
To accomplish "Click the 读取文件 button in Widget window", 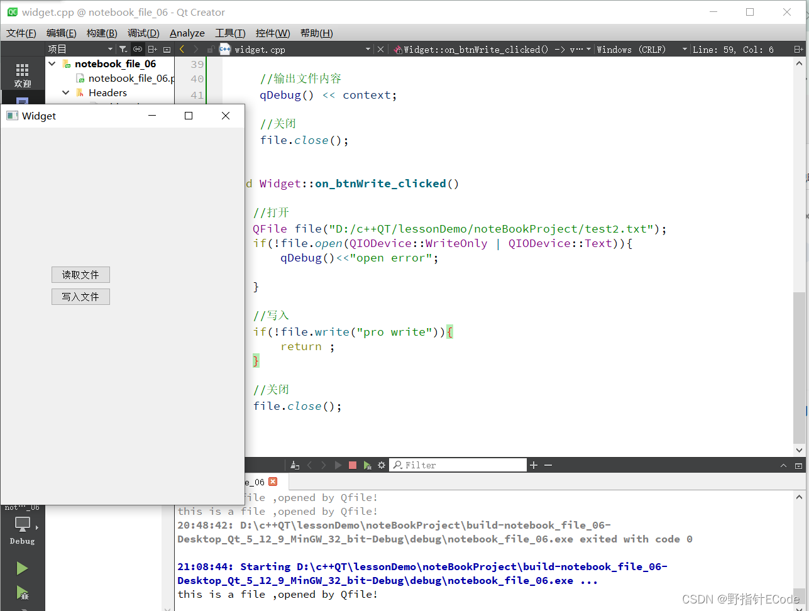I will click(80, 275).
